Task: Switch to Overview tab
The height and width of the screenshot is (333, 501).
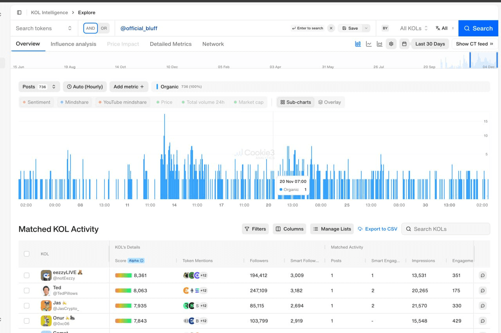Action: [28, 44]
